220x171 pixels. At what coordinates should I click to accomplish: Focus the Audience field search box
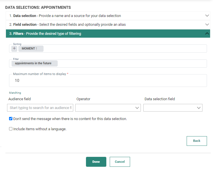coord(40,108)
